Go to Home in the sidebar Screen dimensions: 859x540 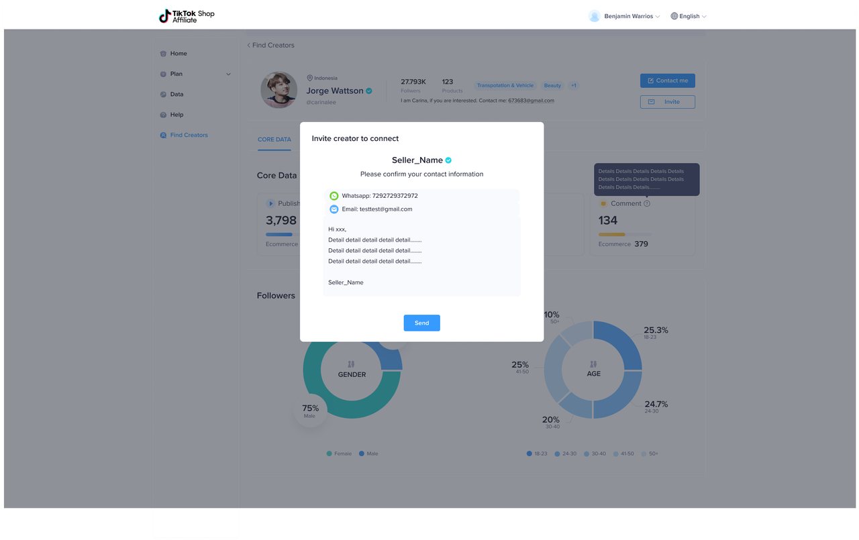179,54
